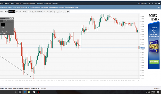Click the Learn more cookie link
161x94 pixels.
(74, 7)
